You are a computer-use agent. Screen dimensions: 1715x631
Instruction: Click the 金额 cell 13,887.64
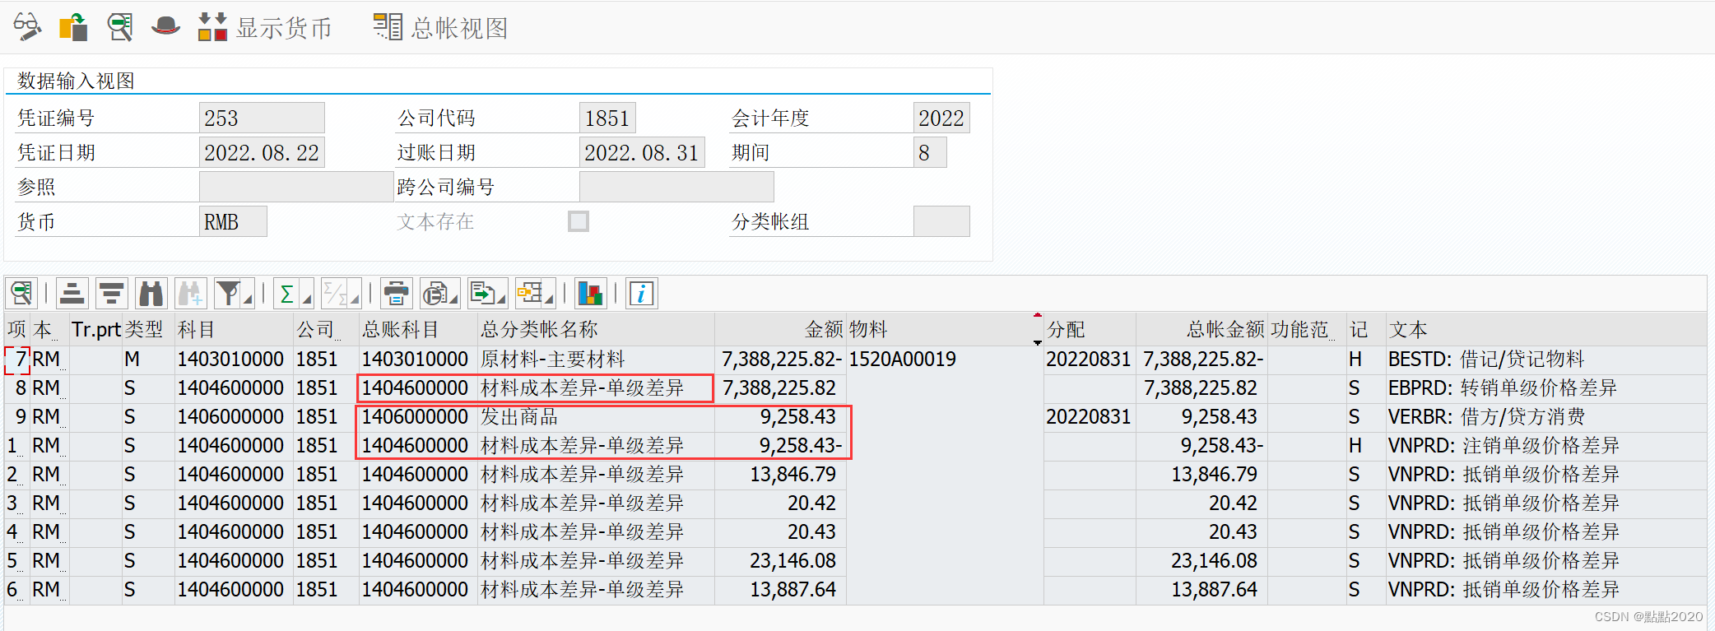click(780, 590)
